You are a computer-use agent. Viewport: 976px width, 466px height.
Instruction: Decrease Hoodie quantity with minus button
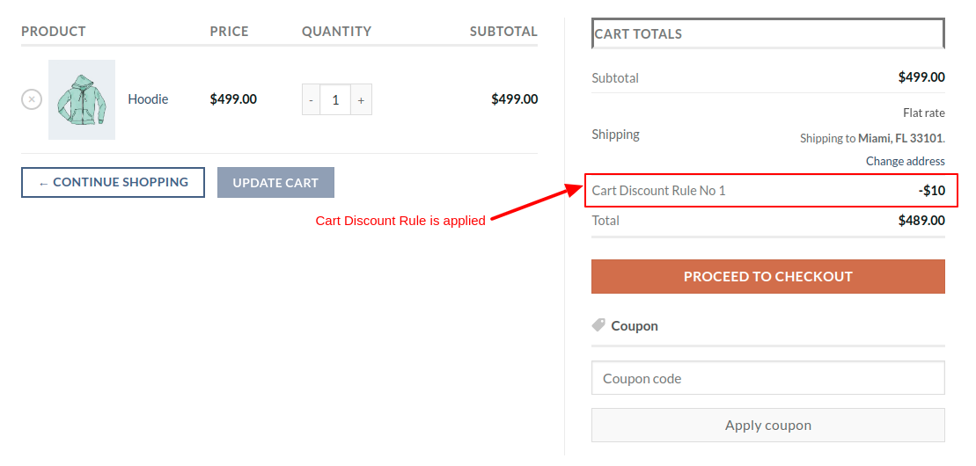click(x=311, y=100)
